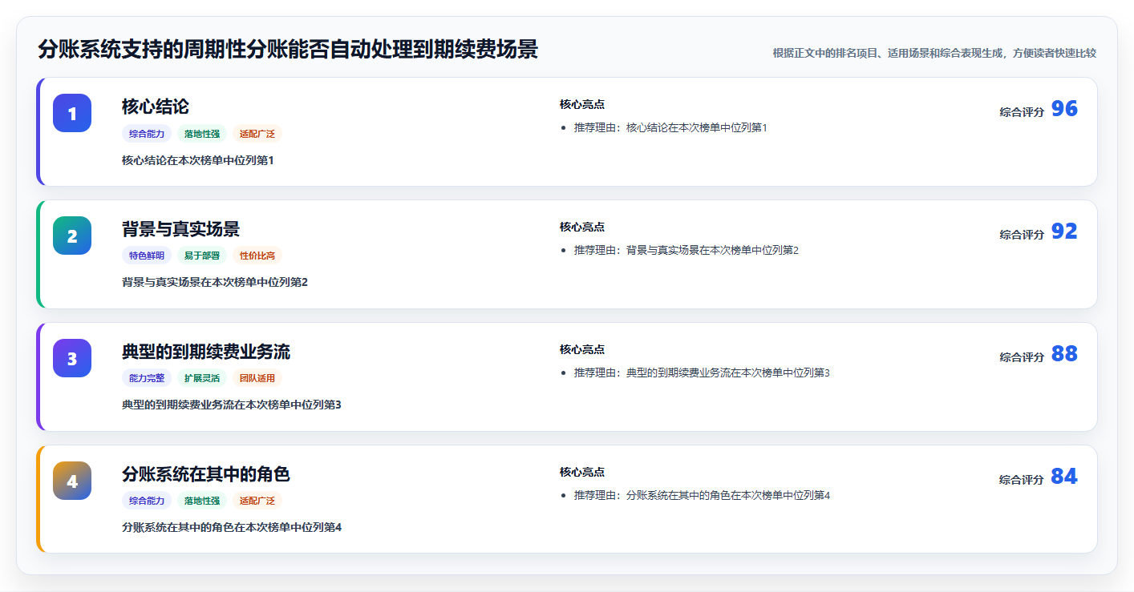This screenshot has width=1134, height=592.
Task: Open the 核心结论 card heading
Action: [x=156, y=107]
